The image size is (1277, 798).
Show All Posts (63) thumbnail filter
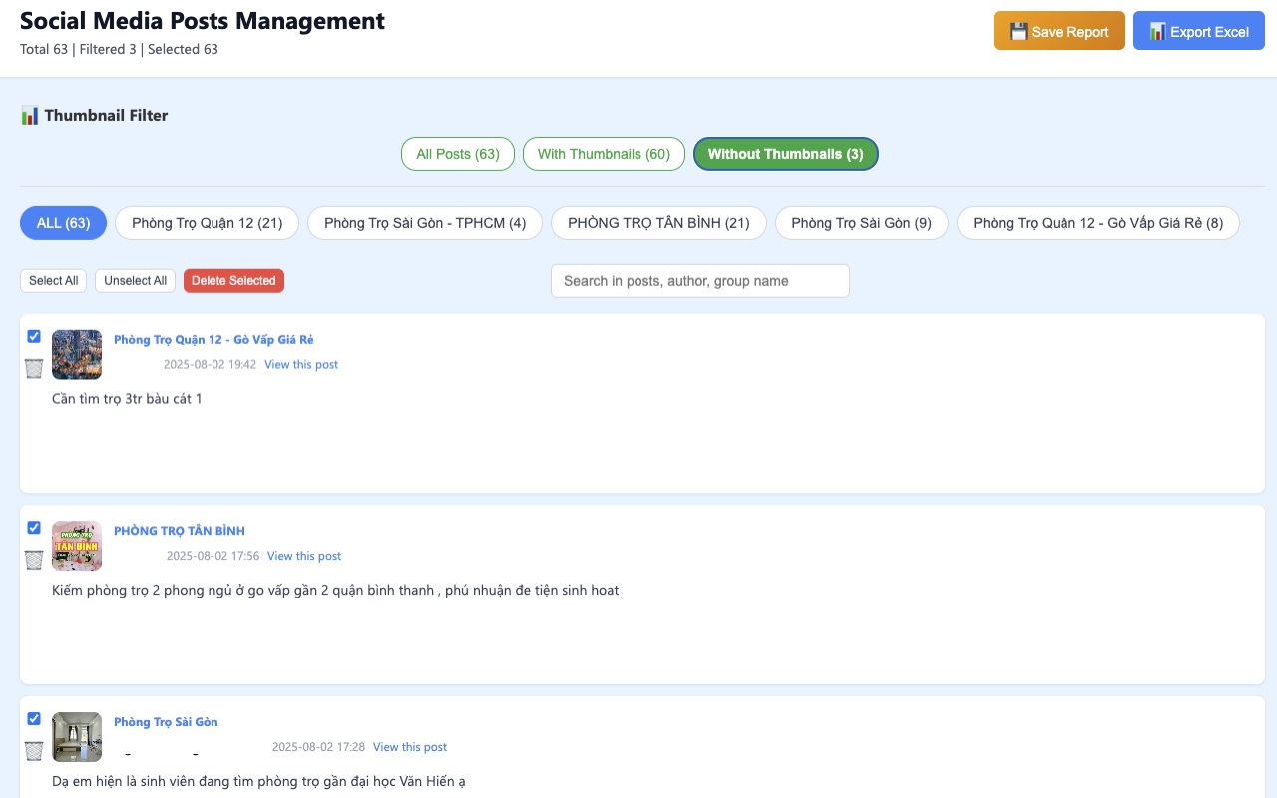click(458, 154)
